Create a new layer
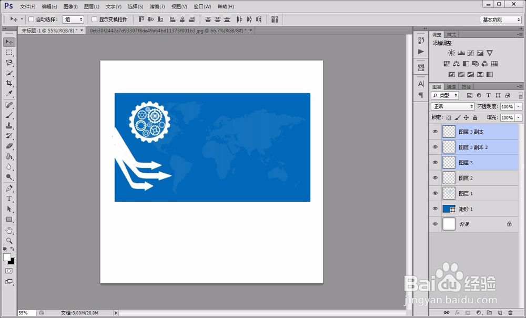 click(x=500, y=313)
